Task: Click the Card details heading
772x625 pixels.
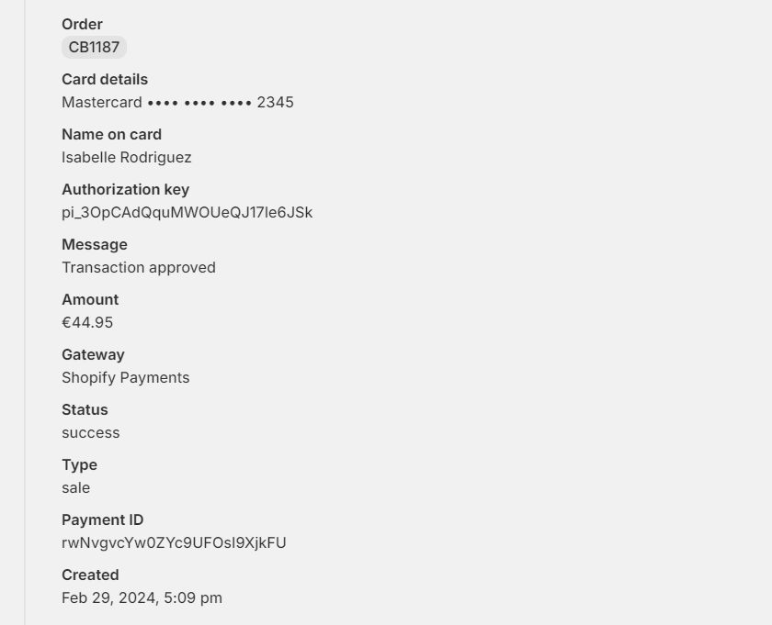Action: (x=105, y=79)
